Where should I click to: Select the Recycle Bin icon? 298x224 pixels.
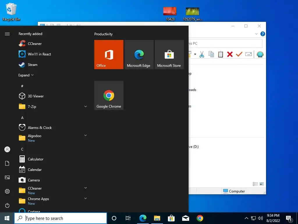pos(11,12)
